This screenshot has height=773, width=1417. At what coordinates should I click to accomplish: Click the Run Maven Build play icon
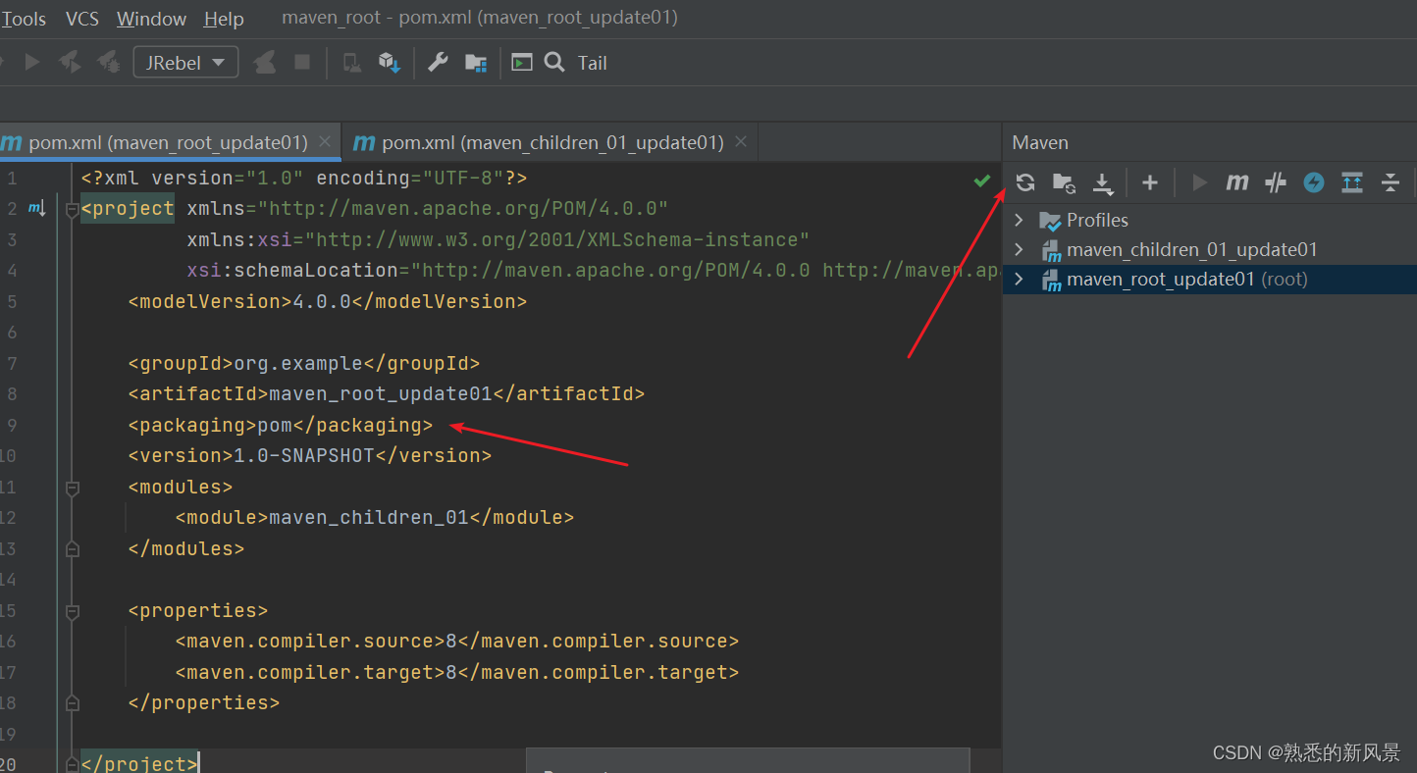[x=1199, y=182]
